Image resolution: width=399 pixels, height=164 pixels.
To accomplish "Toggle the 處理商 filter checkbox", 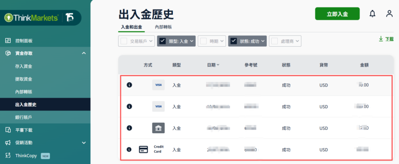I will tap(274, 41).
